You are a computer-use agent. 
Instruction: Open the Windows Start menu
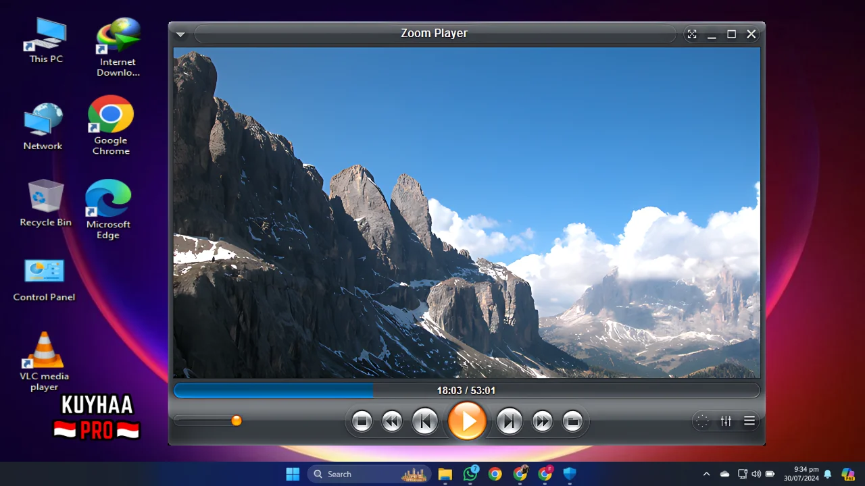(293, 474)
